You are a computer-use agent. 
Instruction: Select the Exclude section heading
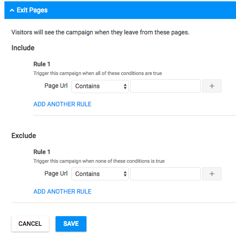click(24, 135)
